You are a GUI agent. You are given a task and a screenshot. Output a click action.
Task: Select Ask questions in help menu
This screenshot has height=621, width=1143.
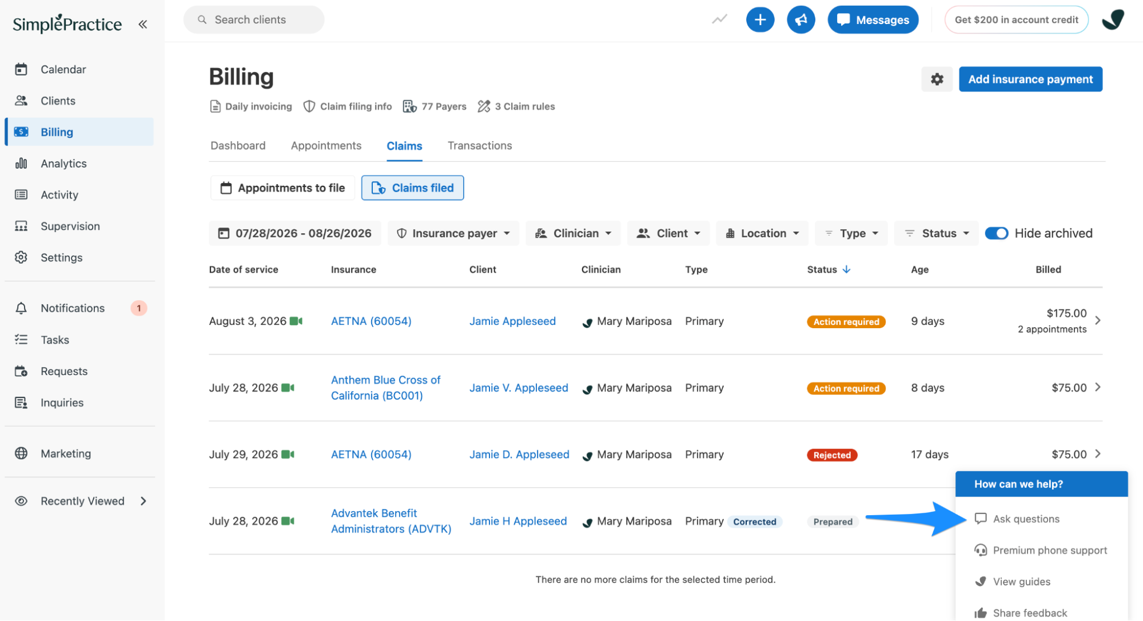pyautogui.click(x=1026, y=519)
